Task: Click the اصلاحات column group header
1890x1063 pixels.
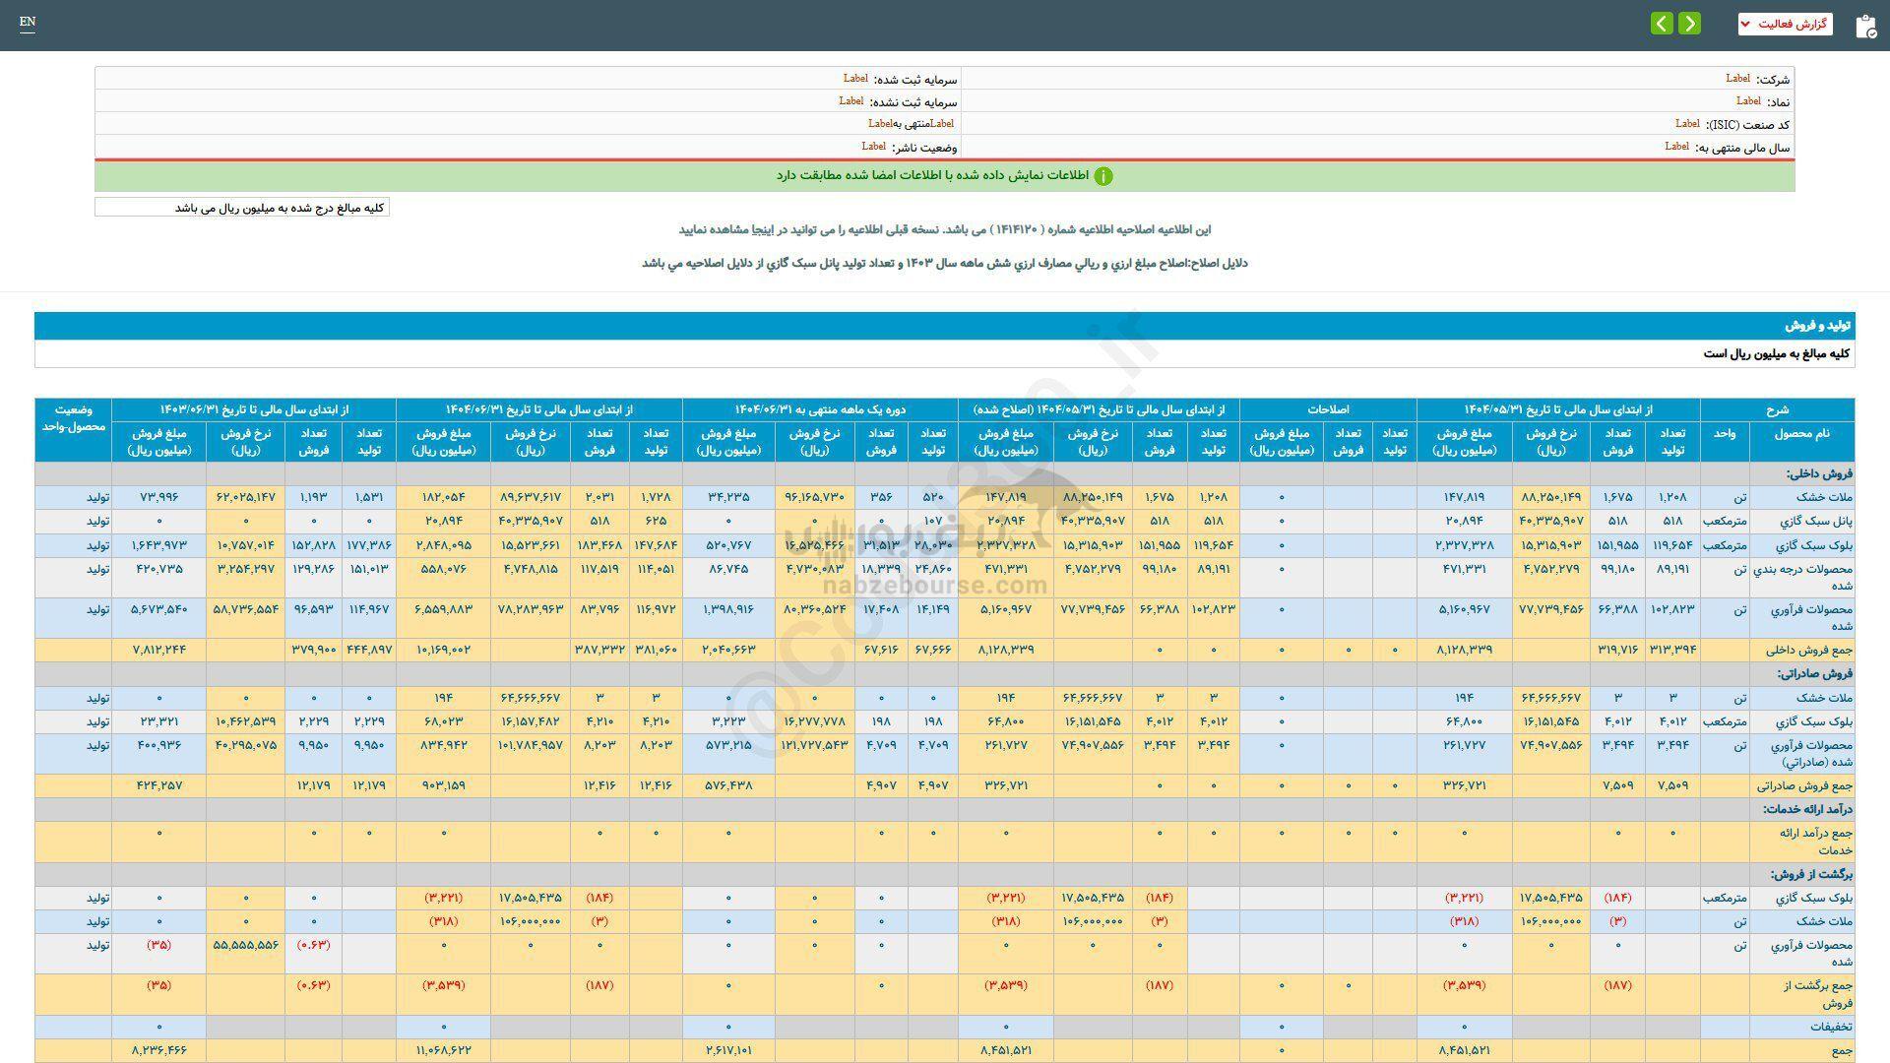Action: coord(1328,409)
